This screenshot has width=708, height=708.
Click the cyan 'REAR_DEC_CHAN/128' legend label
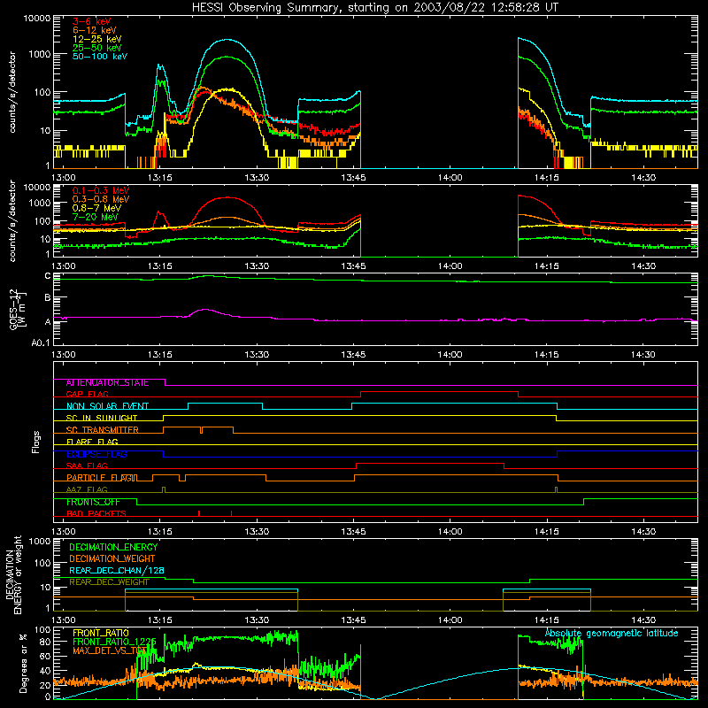[x=117, y=571]
